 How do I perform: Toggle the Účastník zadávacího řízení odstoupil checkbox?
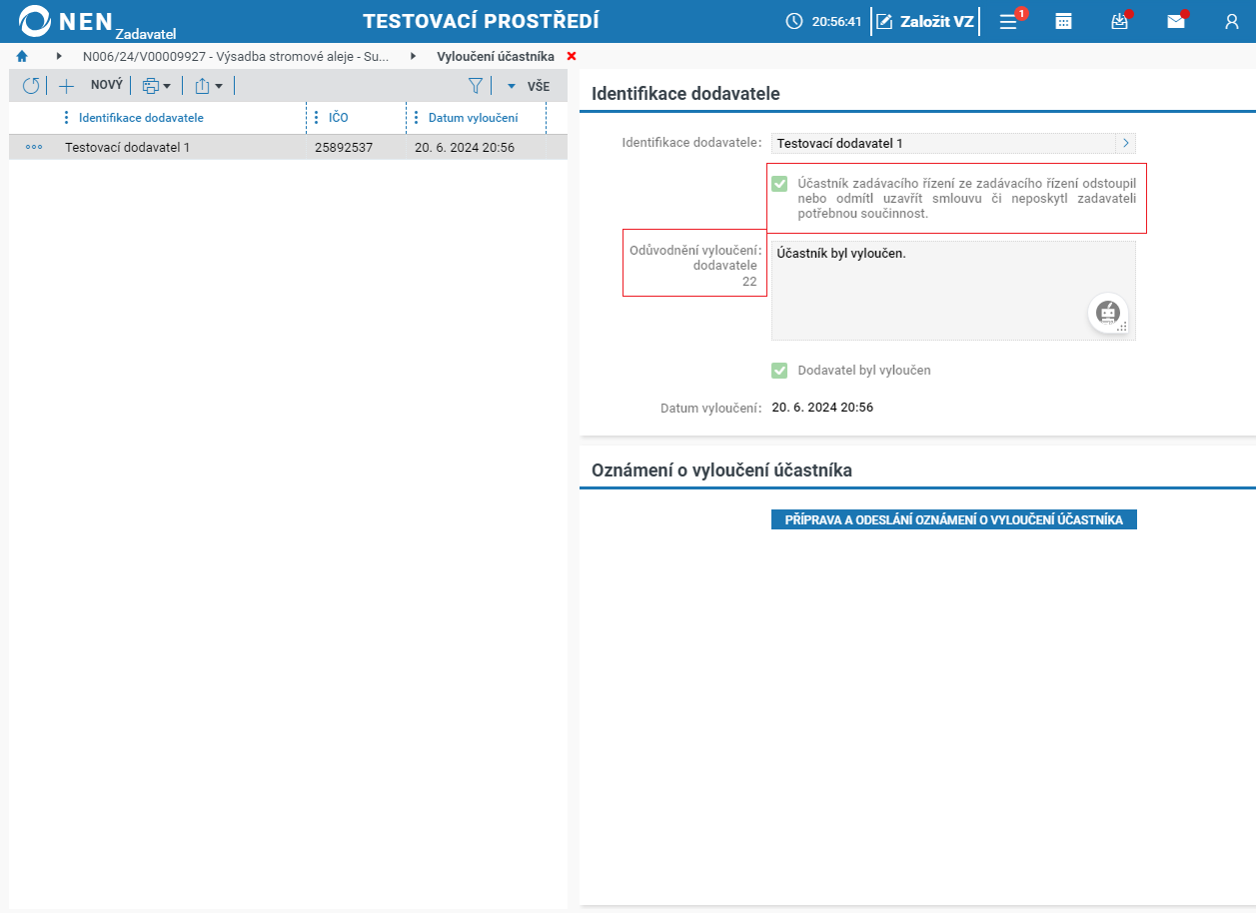click(x=779, y=184)
